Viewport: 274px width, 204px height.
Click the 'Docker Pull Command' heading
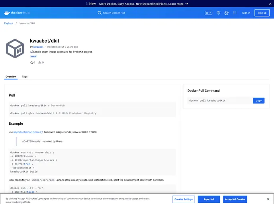204,90
